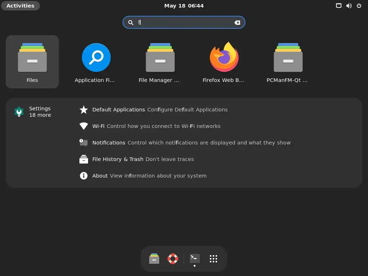The height and width of the screenshot is (276, 368).
Task: Click 'Control how you connect to Wi-Fi networks'
Action: pyautogui.click(x=164, y=126)
